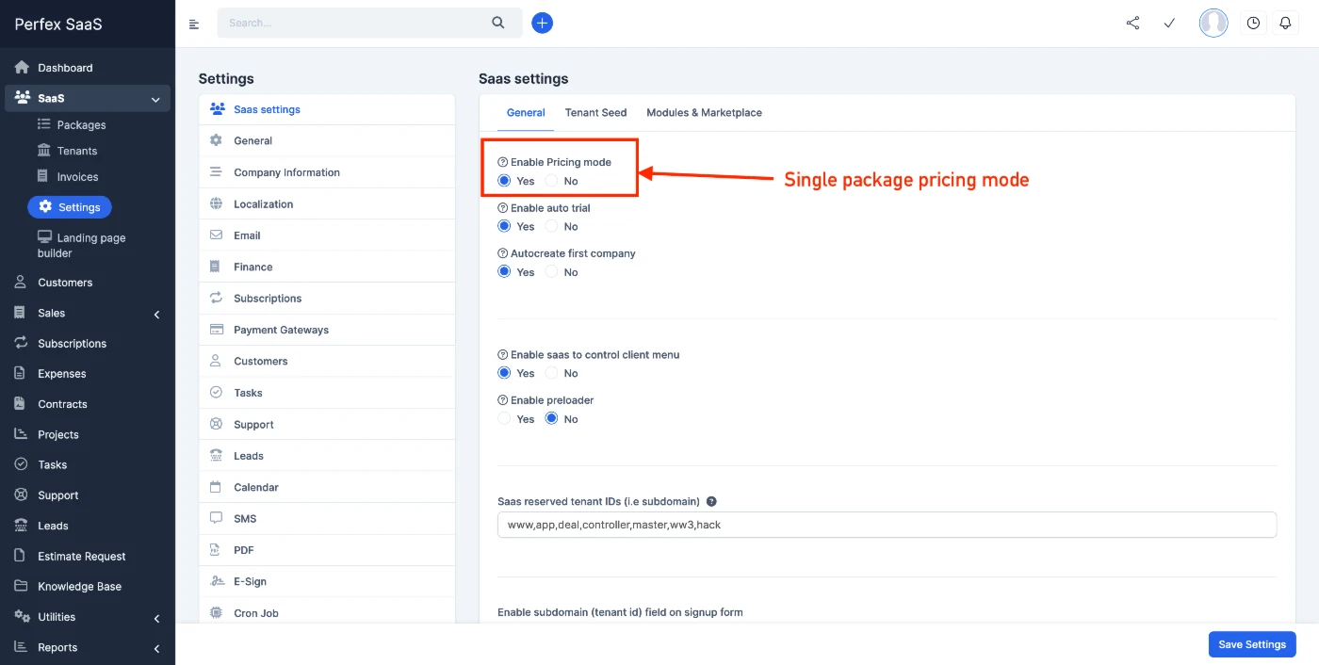
Task: Click the share icon in top bar
Action: (1132, 23)
